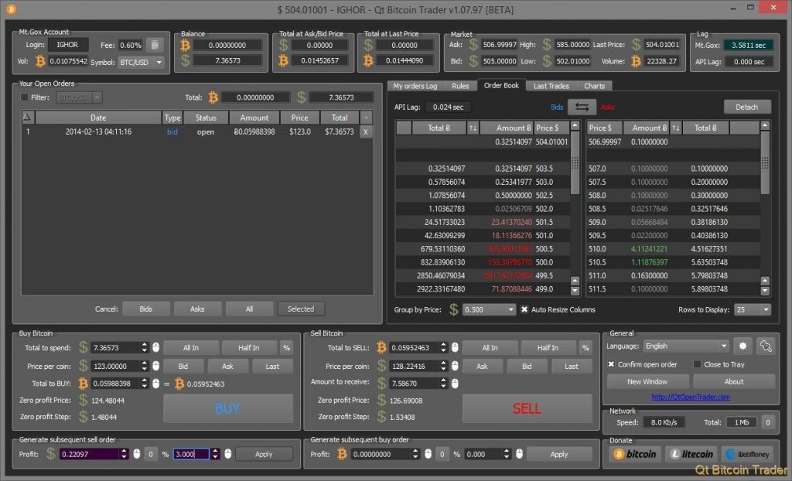Click mouse-wheel icon next to Buy Price per coin

pos(155,366)
